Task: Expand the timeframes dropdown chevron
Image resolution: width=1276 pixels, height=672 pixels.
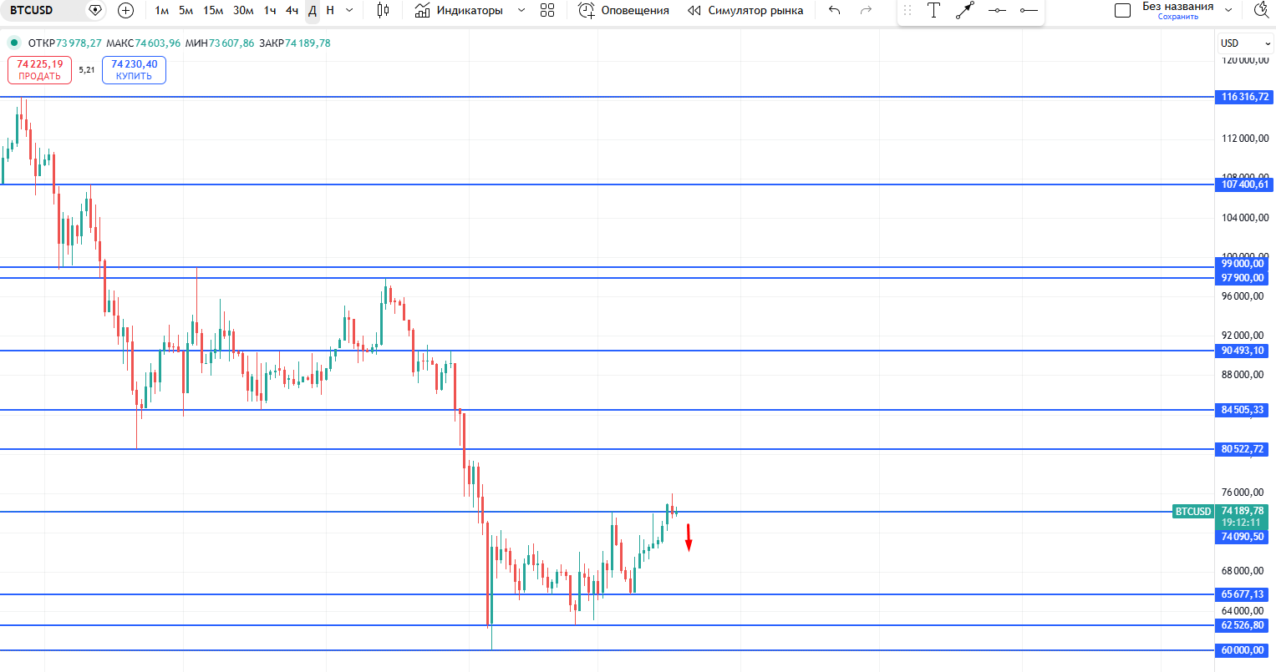Action: 349,11
